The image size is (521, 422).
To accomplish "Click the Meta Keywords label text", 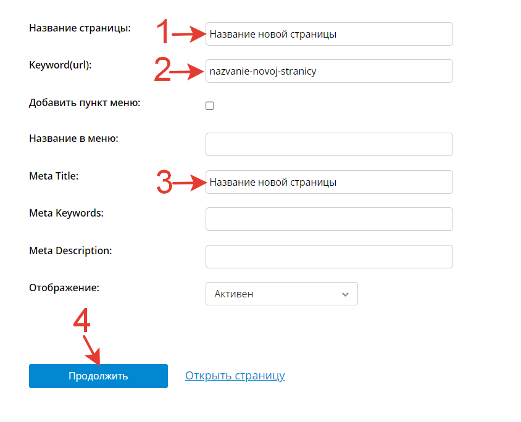I will click(66, 213).
